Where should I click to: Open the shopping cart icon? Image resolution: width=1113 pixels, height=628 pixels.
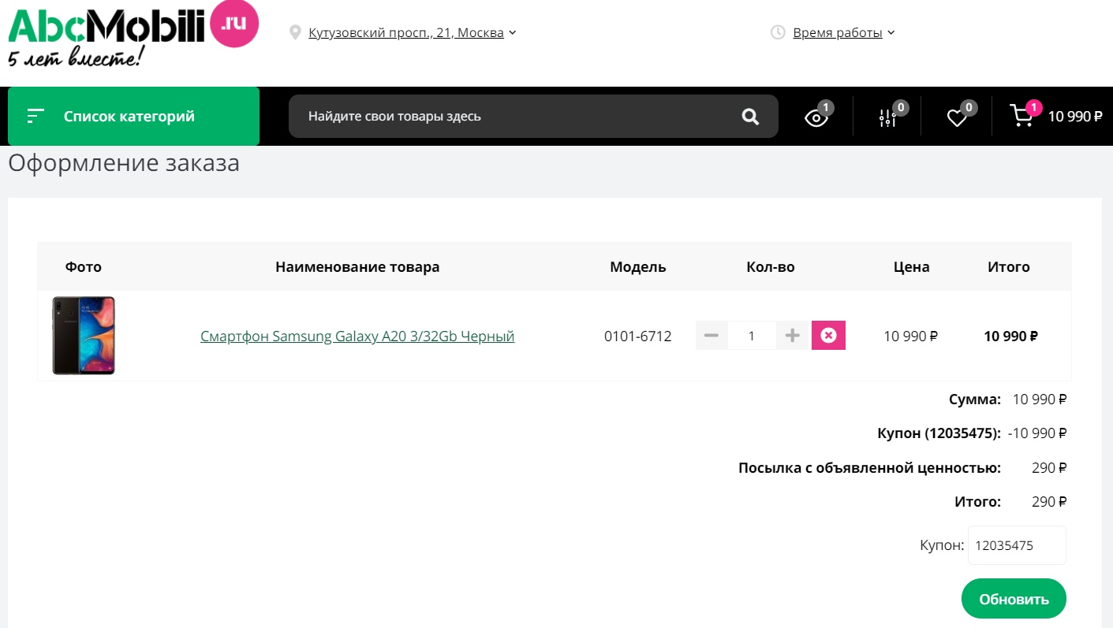coord(1022,117)
